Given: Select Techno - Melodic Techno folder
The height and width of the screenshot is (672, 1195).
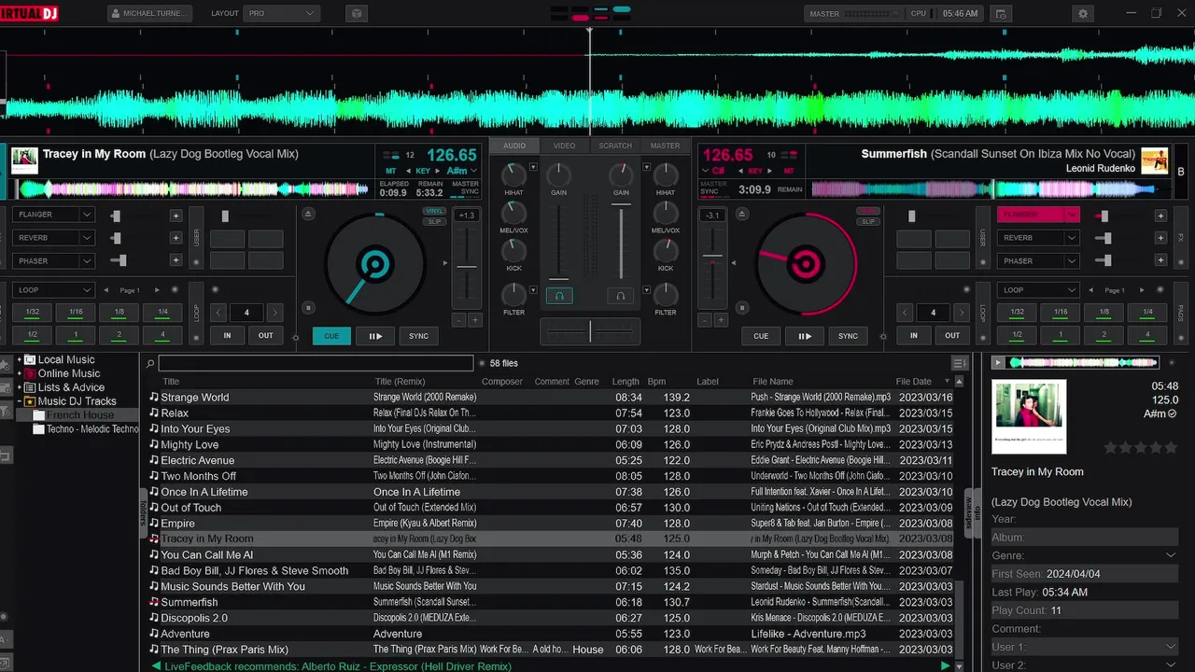Looking at the screenshot, I should tap(92, 429).
